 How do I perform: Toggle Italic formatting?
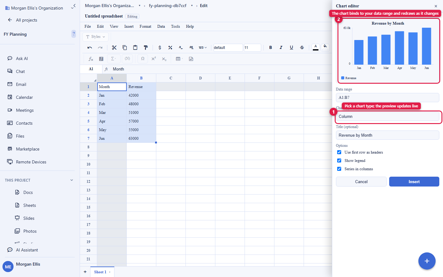tap(281, 48)
